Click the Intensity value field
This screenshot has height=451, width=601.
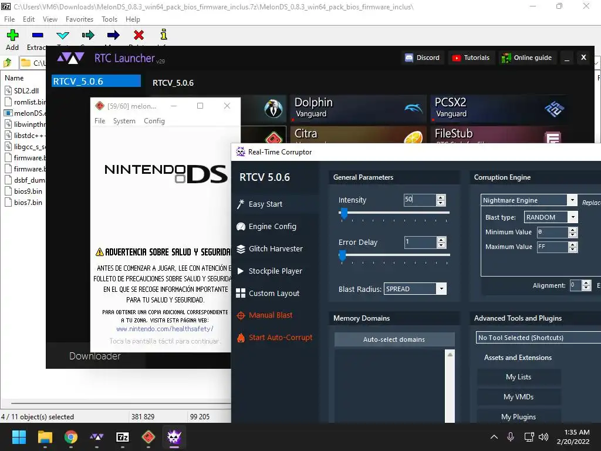[420, 200]
